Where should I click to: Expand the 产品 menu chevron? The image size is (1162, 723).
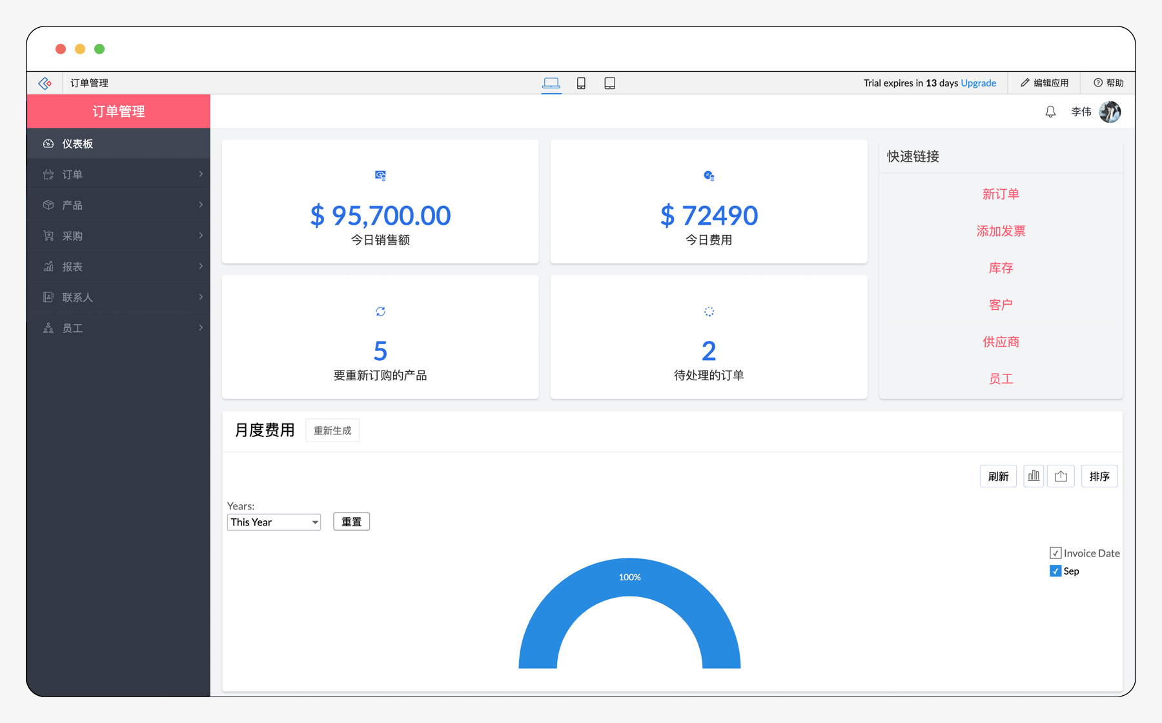point(201,205)
